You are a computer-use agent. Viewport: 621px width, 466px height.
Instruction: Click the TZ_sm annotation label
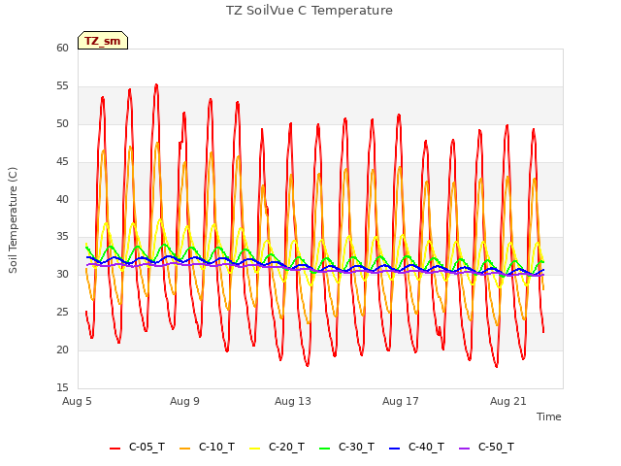coord(103,41)
